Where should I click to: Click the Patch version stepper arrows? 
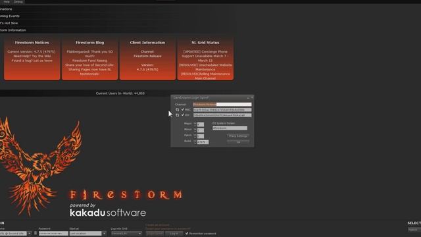click(195, 136)
